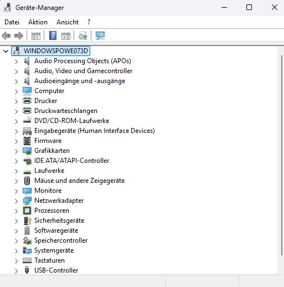
Task: Click the USB plug icon for USB-Controller
Action: tap(27, 270)
